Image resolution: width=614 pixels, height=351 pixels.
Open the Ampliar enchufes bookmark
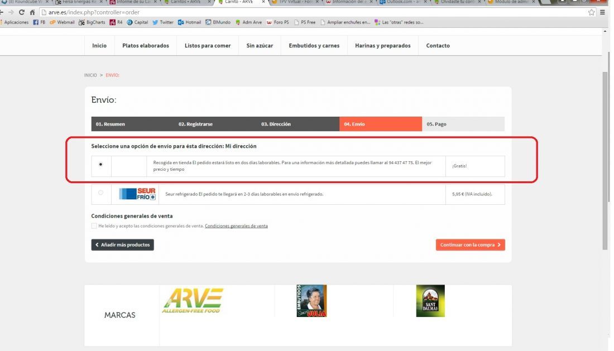(x=345, y=22)
